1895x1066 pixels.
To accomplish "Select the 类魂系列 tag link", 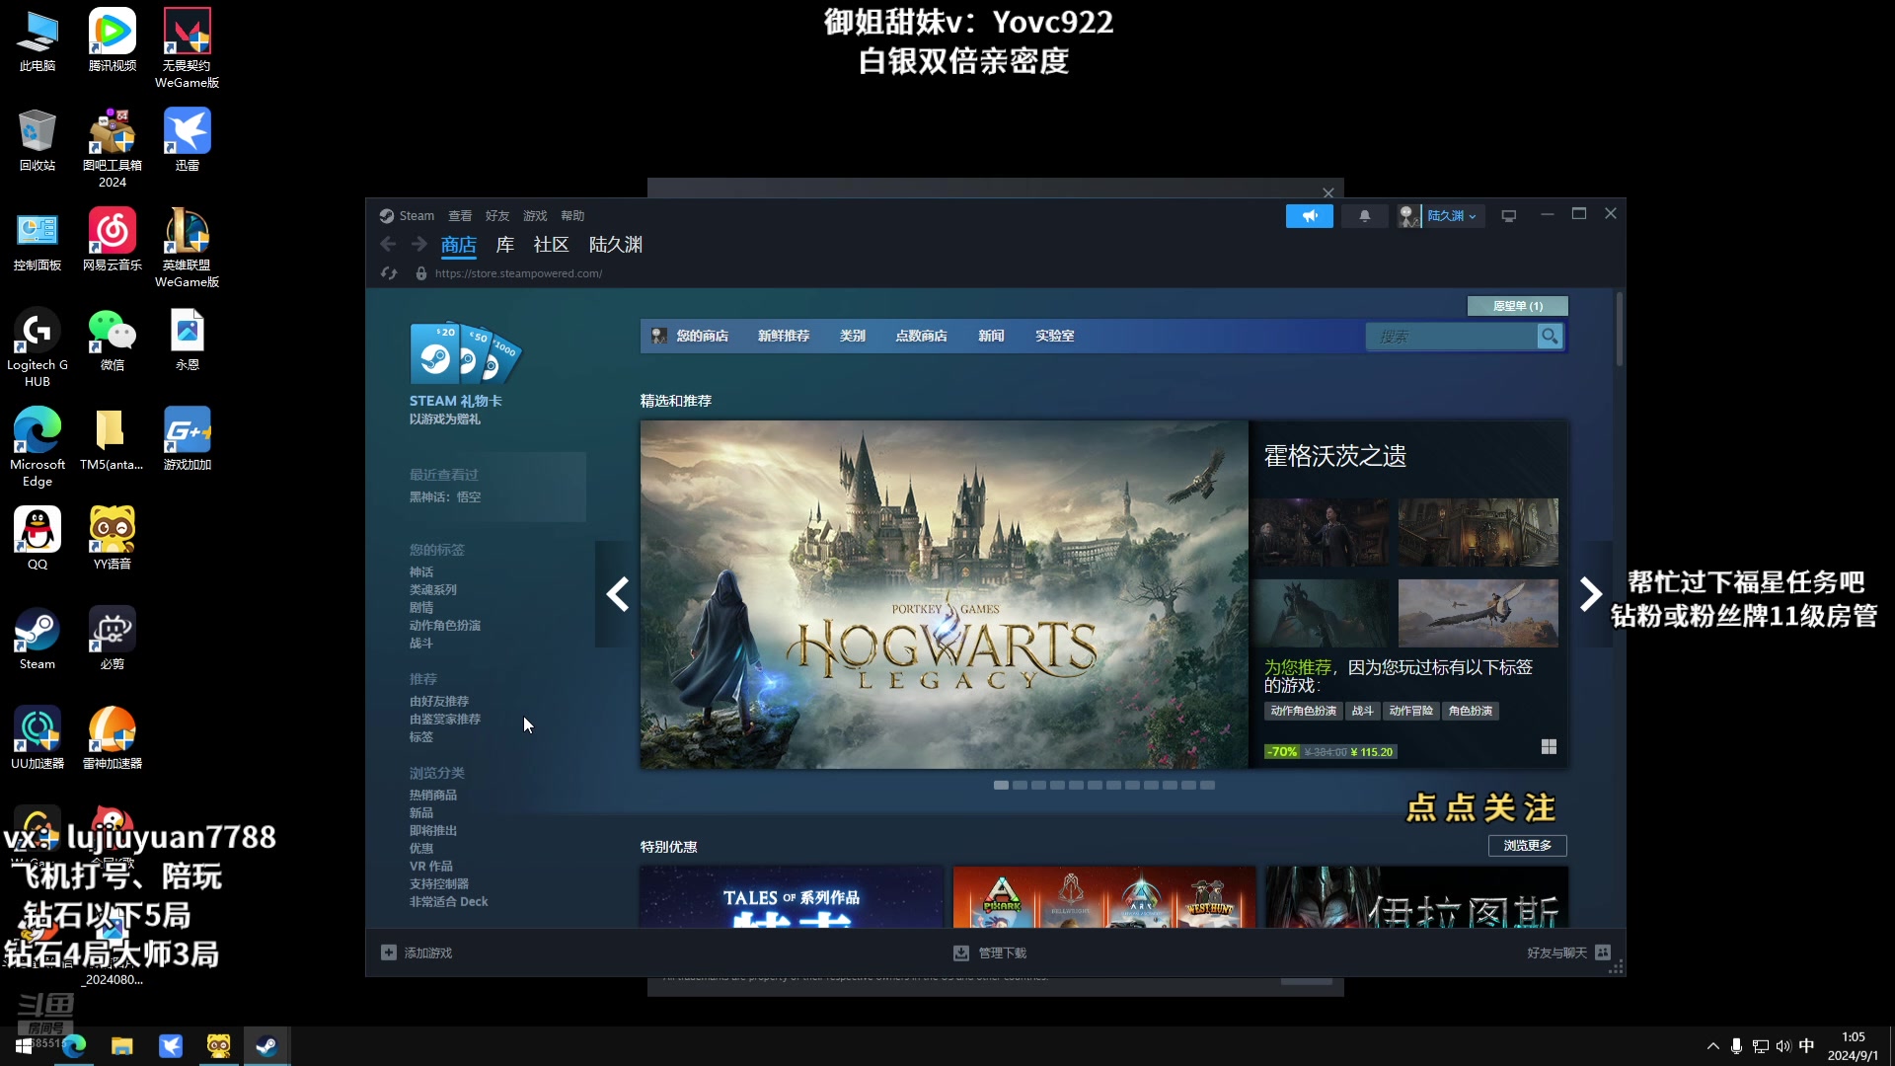I will 433,590.
